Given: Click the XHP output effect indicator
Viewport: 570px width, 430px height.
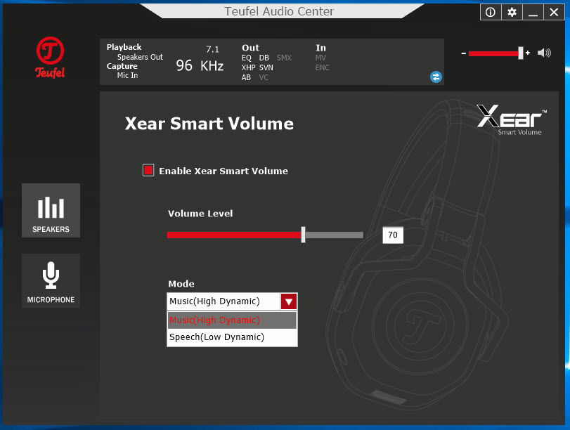Looking at the screenshot, I should (x=248, y=67).
